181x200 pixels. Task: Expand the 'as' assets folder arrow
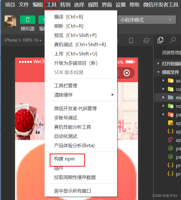[163, 80]
